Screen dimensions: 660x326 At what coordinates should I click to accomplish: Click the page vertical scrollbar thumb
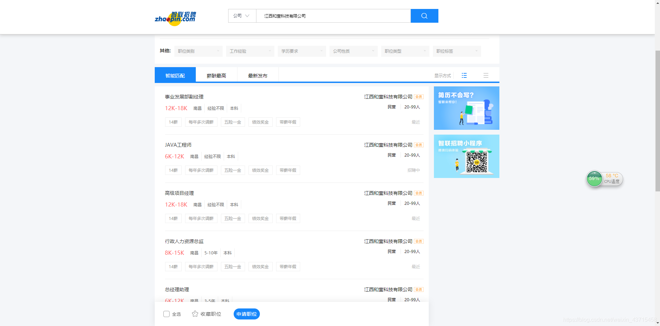pyautogui.click(x=657, y=120)
